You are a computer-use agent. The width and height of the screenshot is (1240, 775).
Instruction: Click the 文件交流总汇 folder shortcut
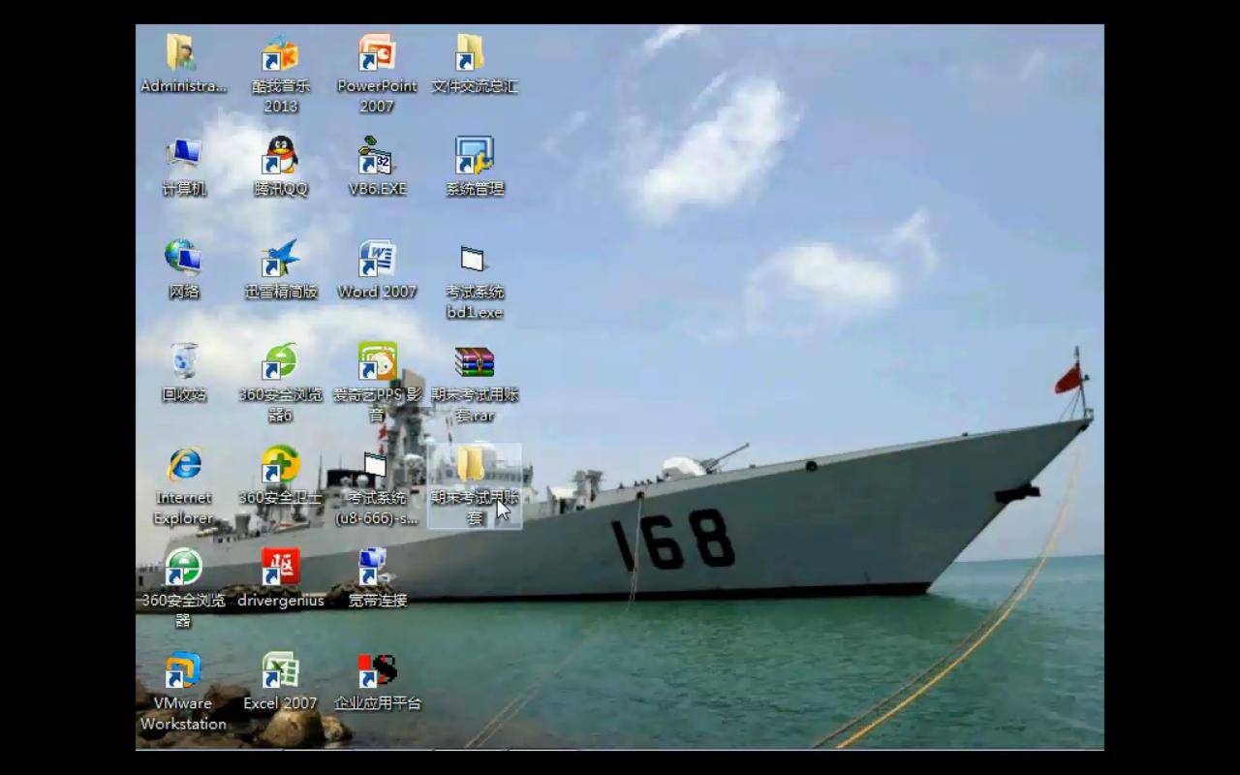click(x=473, y=54)
